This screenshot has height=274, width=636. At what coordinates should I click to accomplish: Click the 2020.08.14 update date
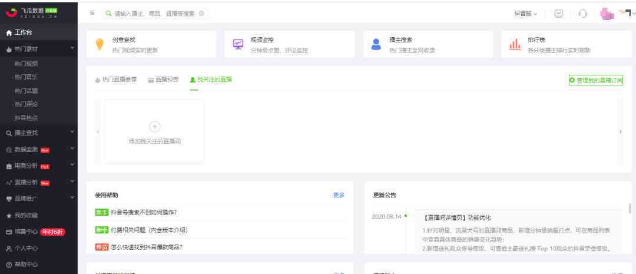tap(386, 216)
